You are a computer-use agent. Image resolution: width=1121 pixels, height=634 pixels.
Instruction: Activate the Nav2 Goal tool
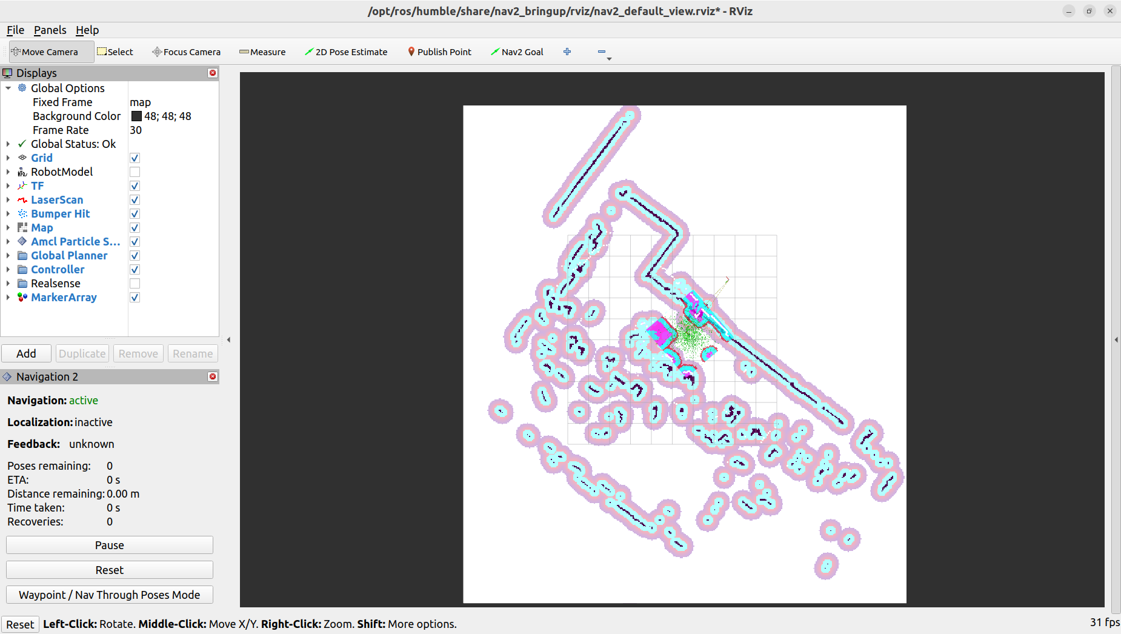(x=517, y=52)
